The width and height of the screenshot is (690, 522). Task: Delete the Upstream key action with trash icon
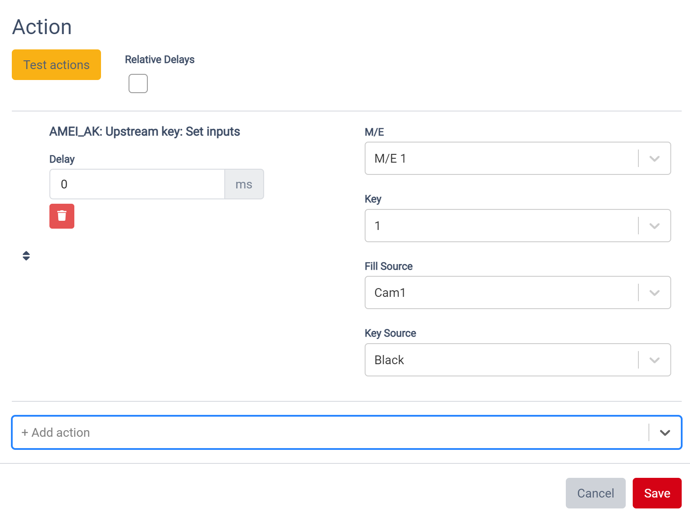coord(62,216)
